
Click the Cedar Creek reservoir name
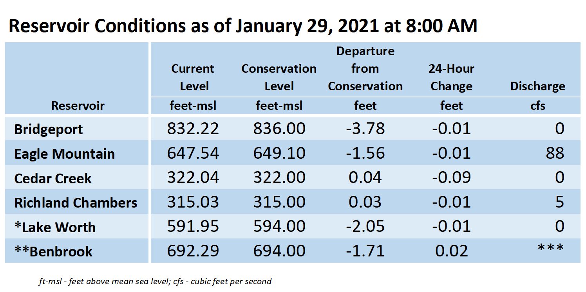[53, 178]
